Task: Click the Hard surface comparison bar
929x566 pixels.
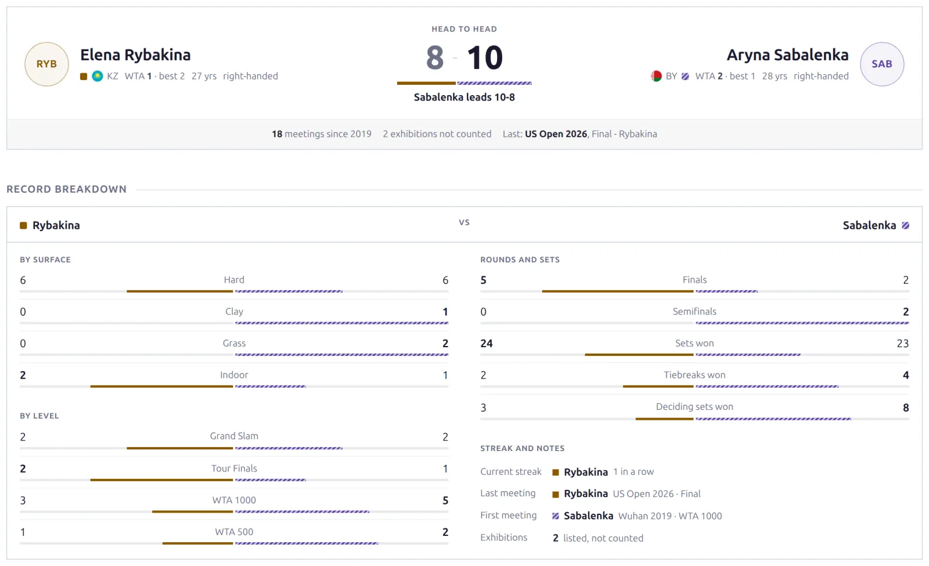Action: tap(234, 291)
